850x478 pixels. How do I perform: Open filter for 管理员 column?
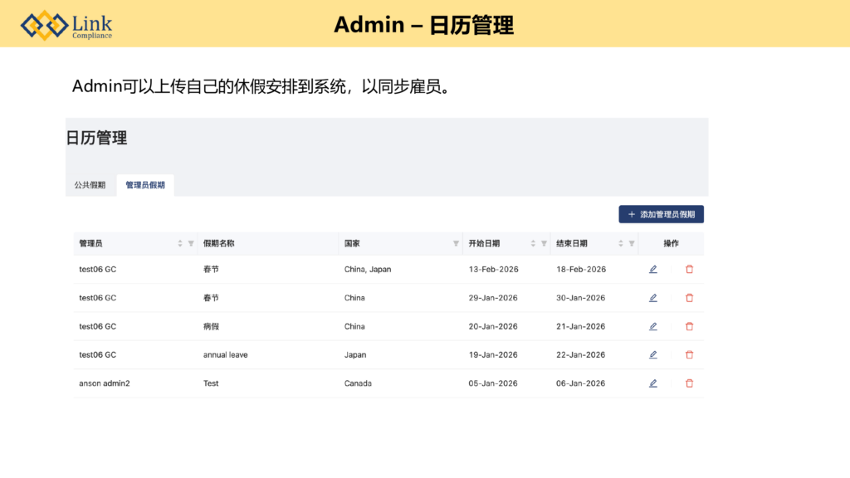point(191,244)
